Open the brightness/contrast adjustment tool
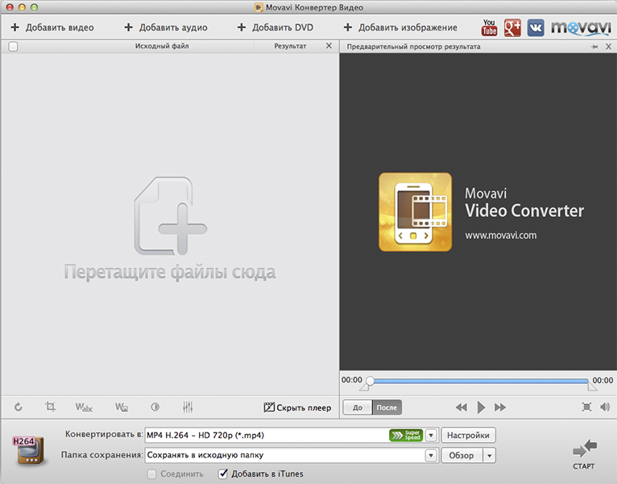The image size is (617, 484). 155,407
